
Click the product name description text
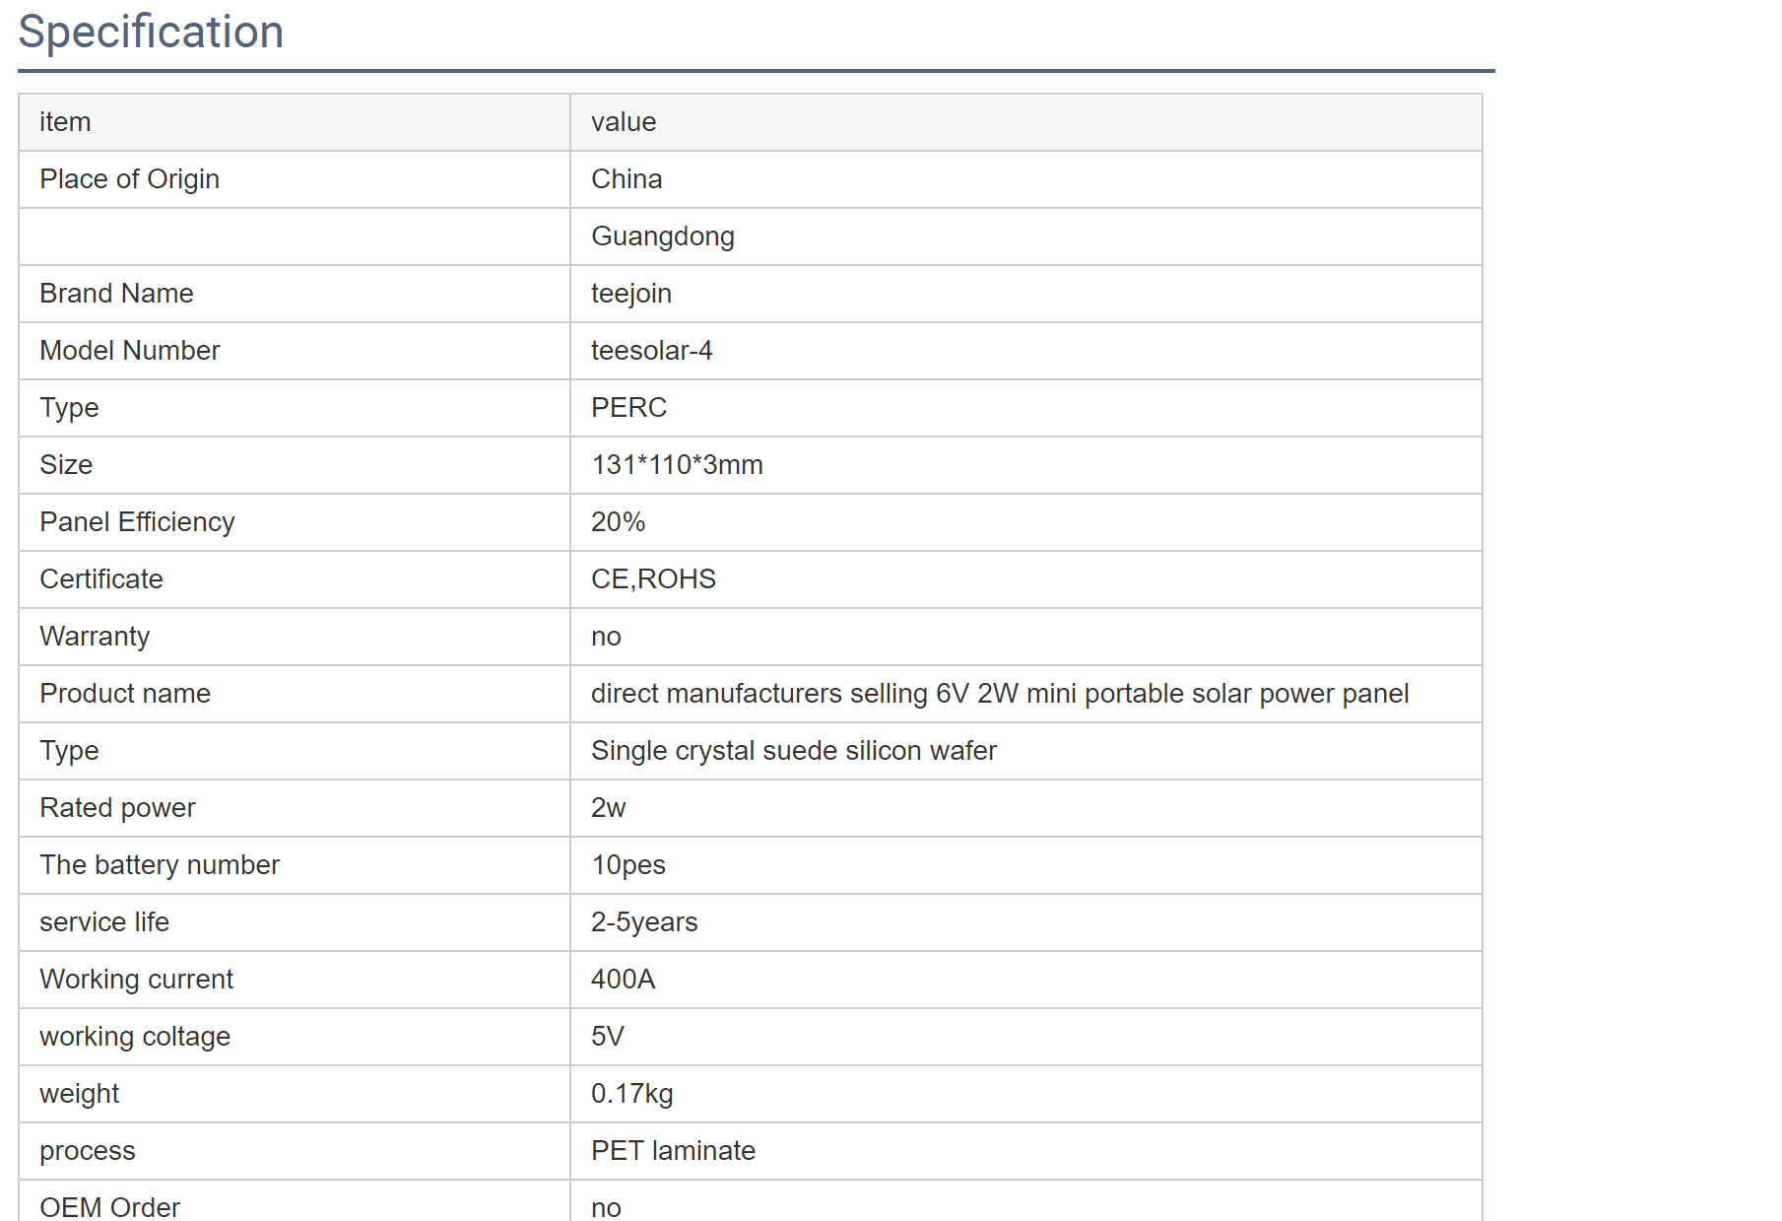tap(999, 694)
